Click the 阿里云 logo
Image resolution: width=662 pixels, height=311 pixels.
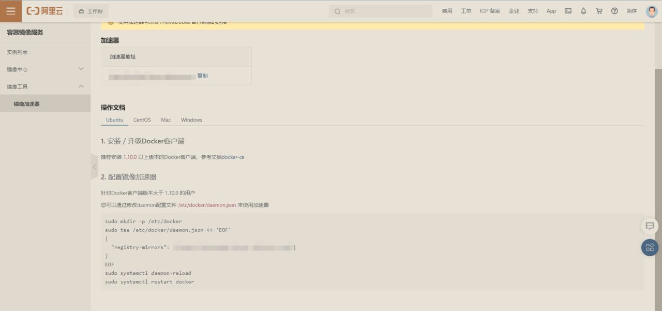[44, 10]
